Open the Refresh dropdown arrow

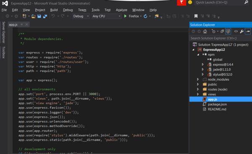(150, 16)
